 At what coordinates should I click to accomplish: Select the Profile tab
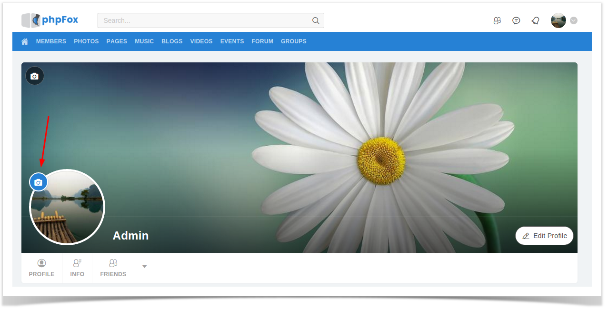[x=41, y=268]
